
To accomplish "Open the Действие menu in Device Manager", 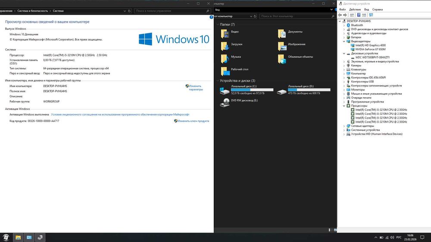I will (355, 9).
